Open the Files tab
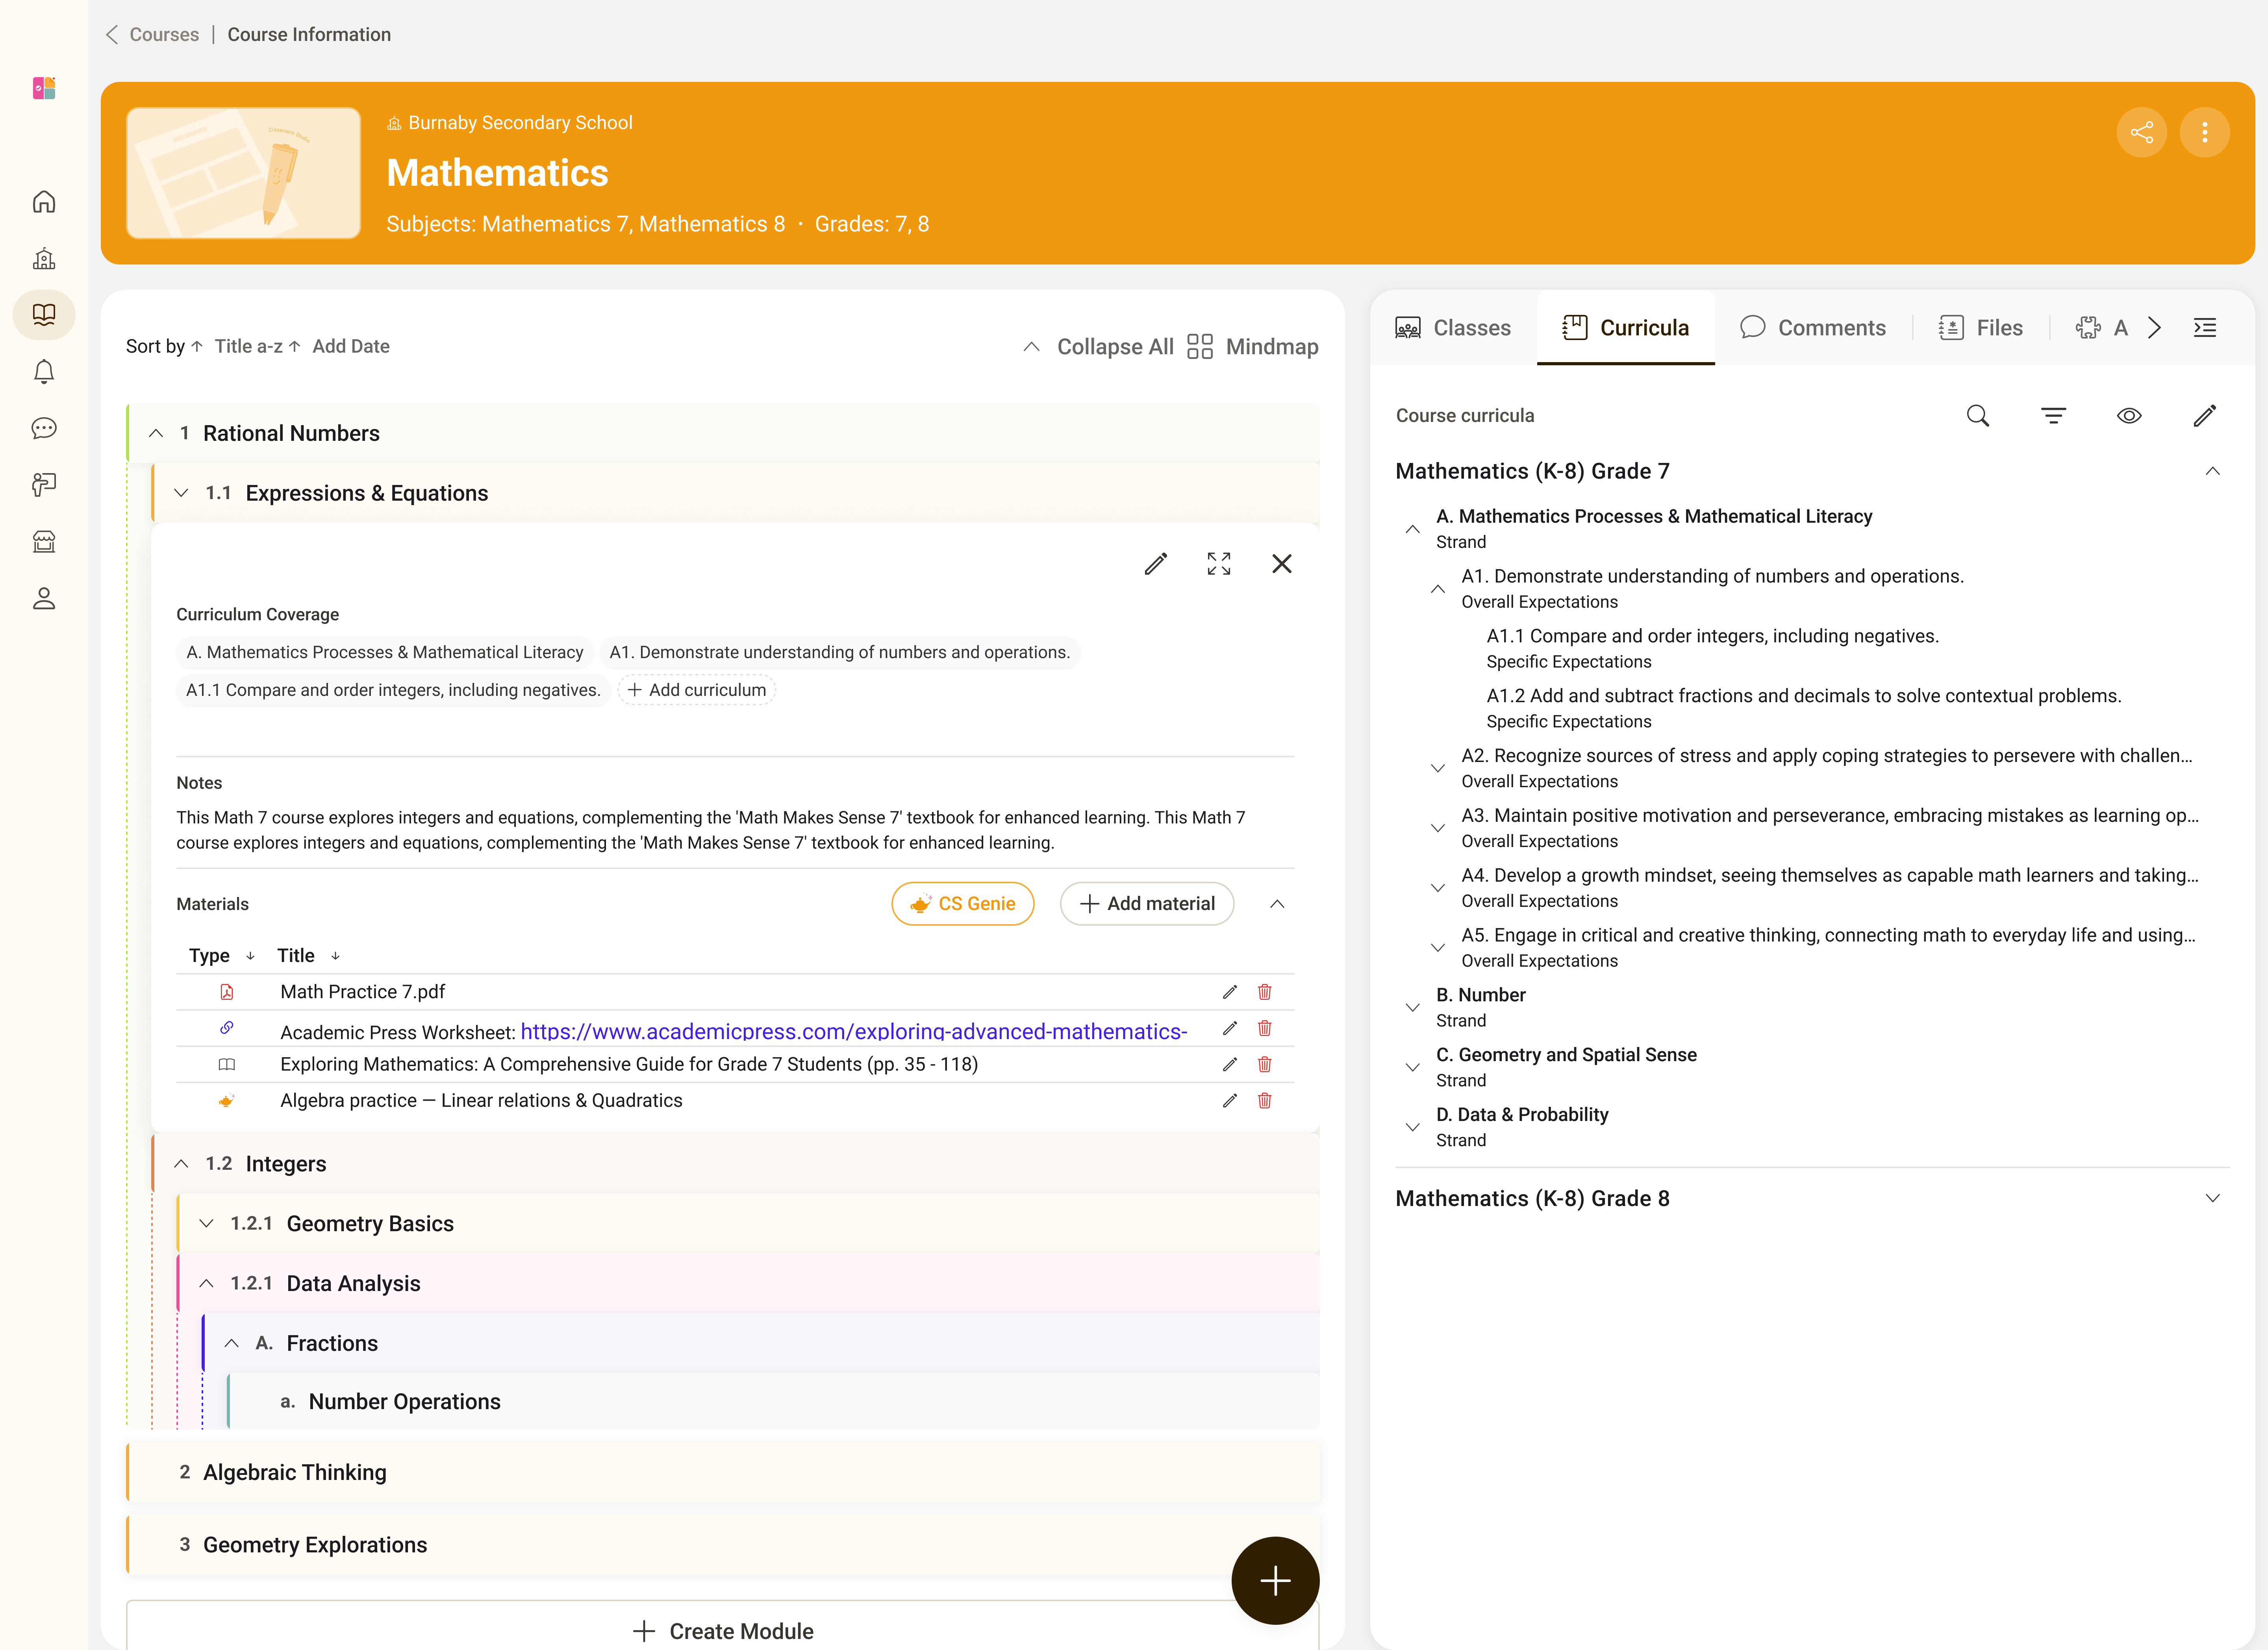This screenshot has height=1650, width=2268. [x=1980, y=328]
